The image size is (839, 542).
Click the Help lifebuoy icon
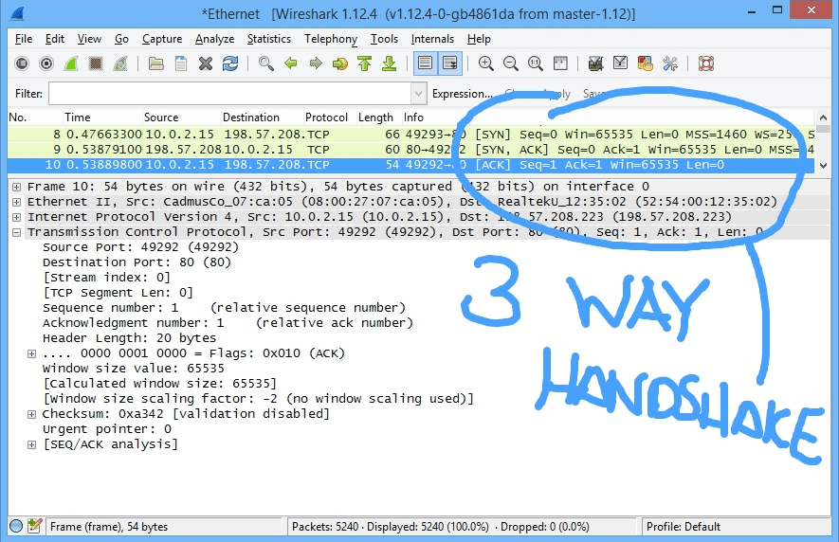tap(705, 63)
